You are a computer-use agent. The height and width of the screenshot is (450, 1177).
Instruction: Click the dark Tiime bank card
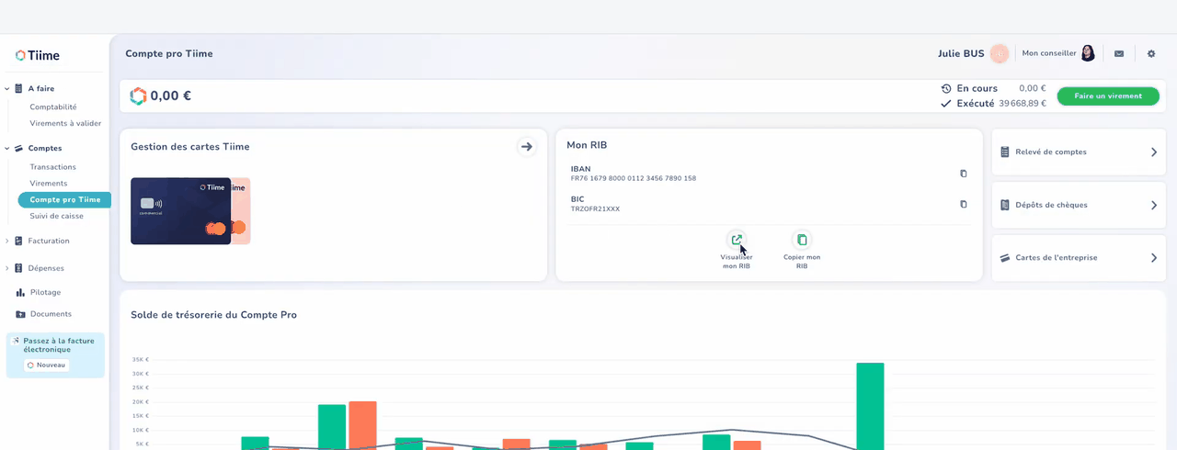coord(180,210)
